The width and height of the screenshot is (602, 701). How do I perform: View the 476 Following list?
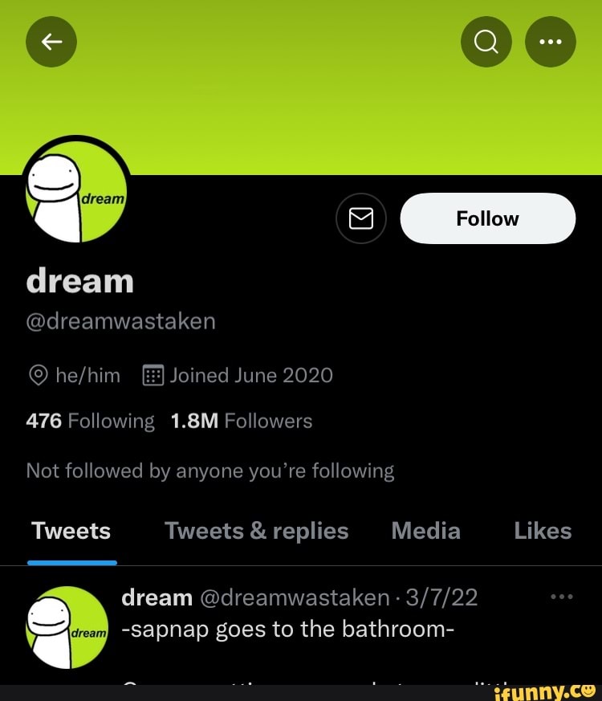pyautogui.click(x=90, y=421)
